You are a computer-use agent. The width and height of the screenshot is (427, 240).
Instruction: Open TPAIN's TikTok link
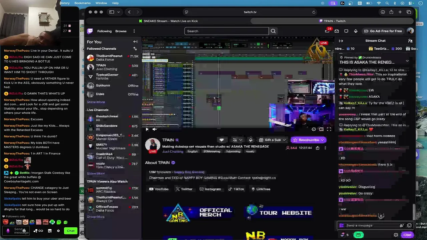[236, 189]
